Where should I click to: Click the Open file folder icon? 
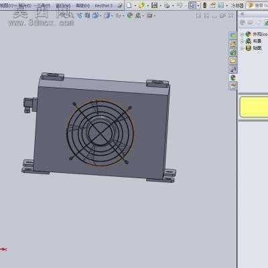point(141,5)
